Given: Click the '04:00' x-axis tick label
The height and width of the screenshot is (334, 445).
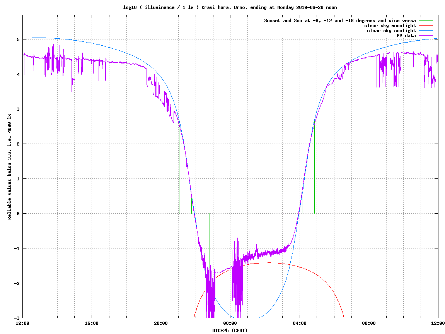Looking at the screenshot, I should pos(299,324).
